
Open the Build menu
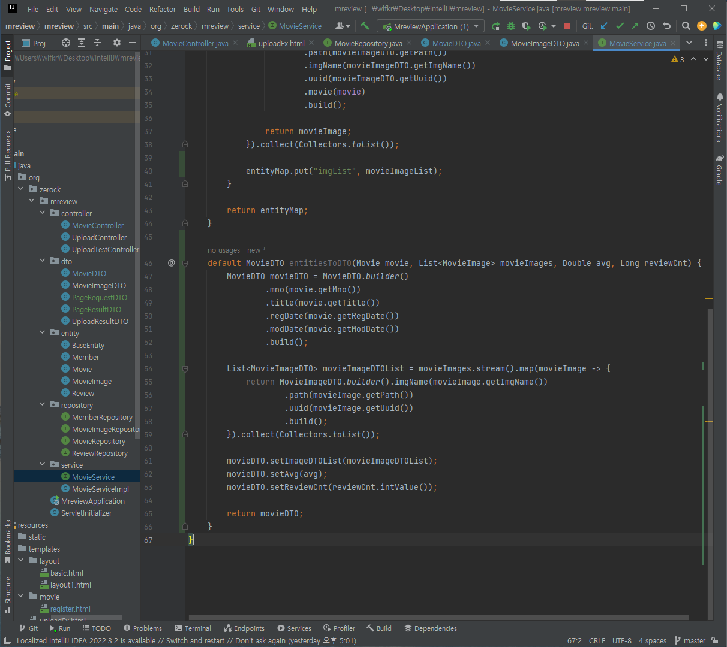(191, 9)
